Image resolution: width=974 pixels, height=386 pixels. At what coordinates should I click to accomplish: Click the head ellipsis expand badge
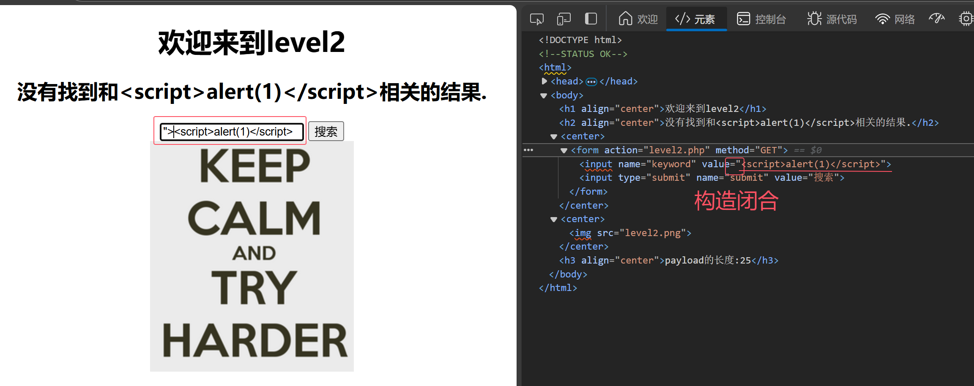pos(591,82)
